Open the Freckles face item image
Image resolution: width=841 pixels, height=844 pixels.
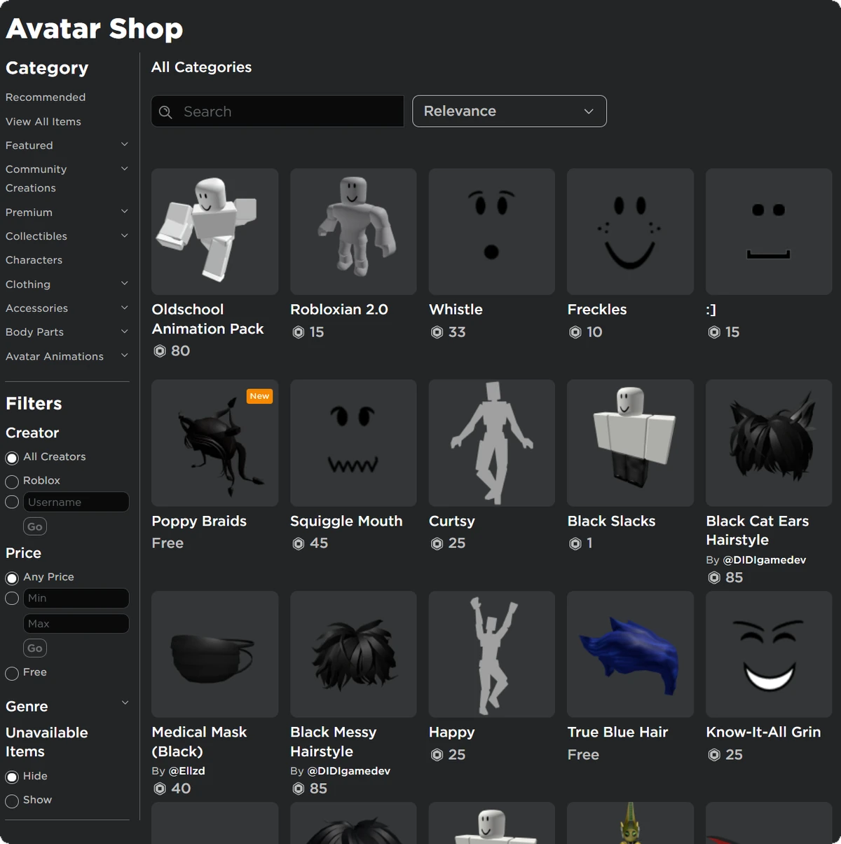click(x=630, y=231)
